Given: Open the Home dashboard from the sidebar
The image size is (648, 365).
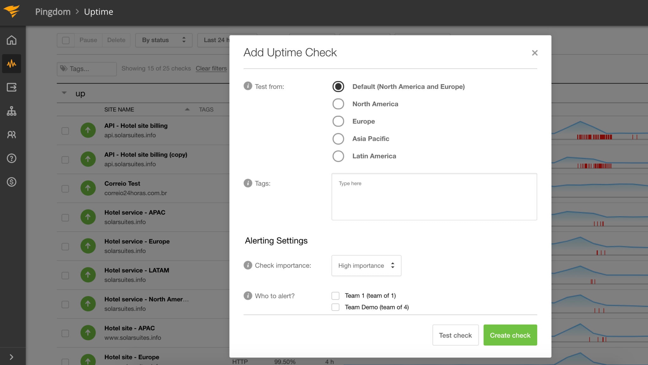Looking at the screenshot, I should pyautogui.click(x=11, y=40).
